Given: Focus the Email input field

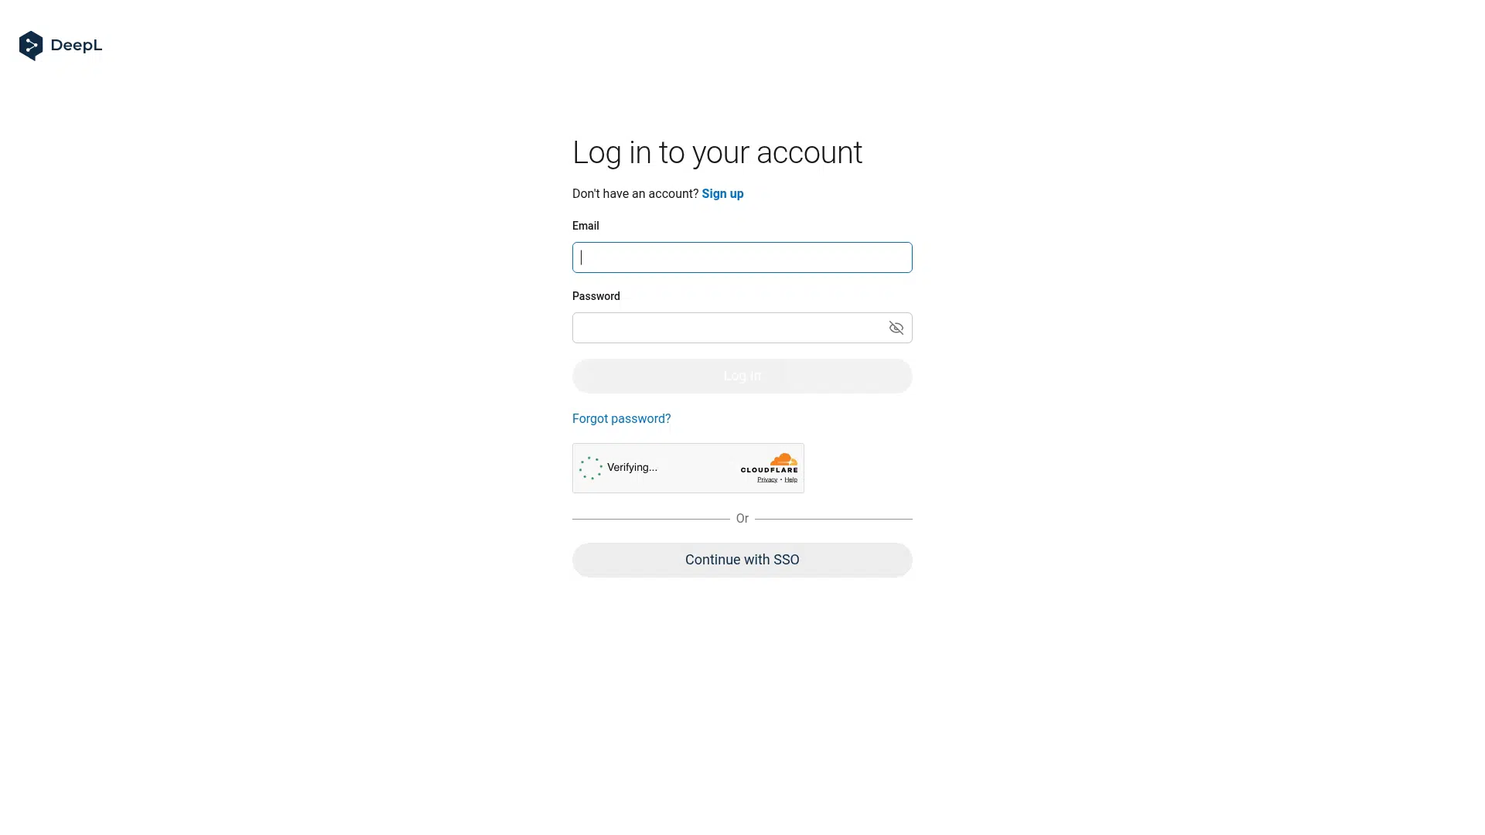Looking at the screenshot, I should point(742,257).
